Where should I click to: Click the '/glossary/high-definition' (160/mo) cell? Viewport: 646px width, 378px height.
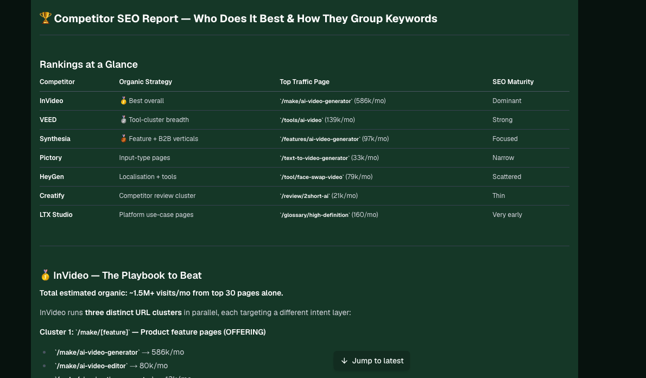329,215
